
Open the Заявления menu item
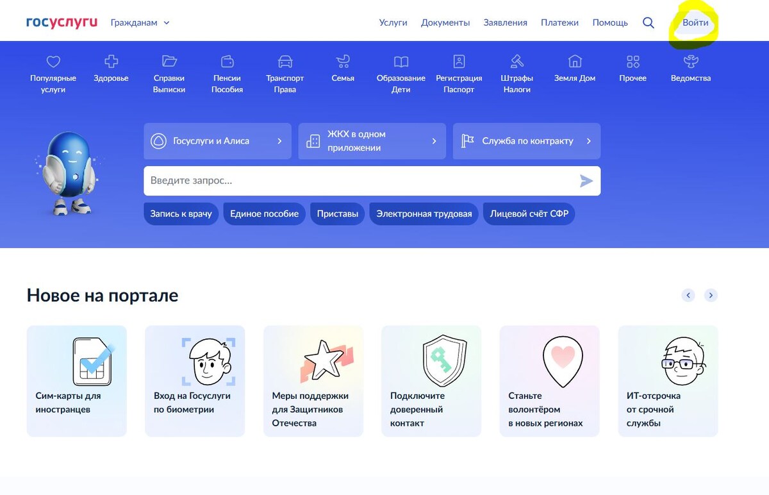pyautogui.click(x=506, y=22)
